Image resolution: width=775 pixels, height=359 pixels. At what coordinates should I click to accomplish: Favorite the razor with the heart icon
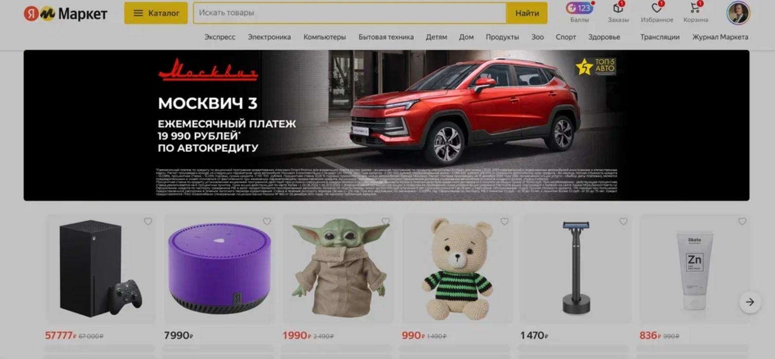(x=623, y=221)
